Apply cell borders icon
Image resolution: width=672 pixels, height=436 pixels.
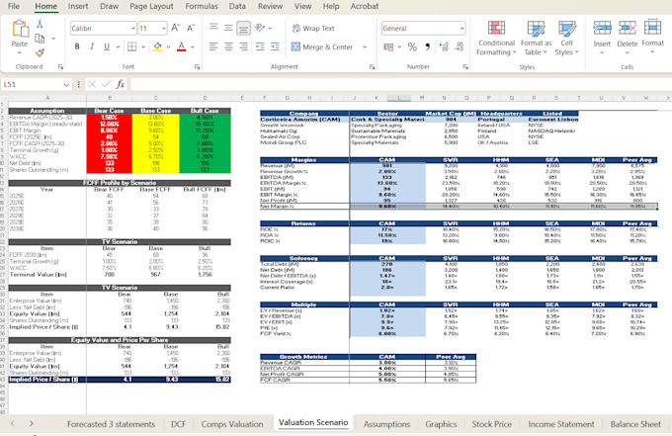pyautogui.click(x=132, y=46)
